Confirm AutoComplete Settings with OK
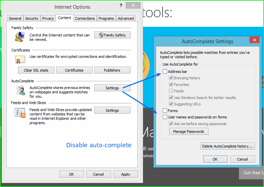 215,159
